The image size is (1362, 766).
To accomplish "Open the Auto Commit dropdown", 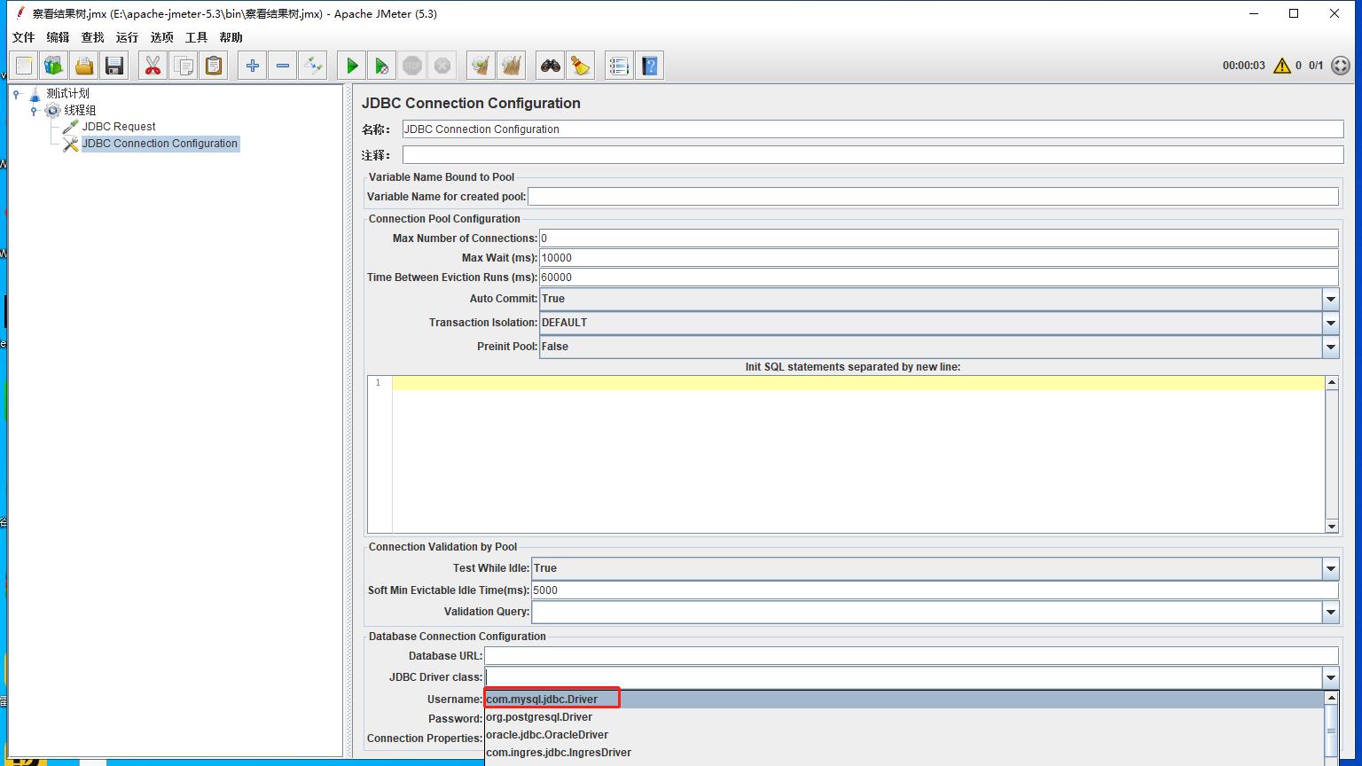I will 1330,299.
